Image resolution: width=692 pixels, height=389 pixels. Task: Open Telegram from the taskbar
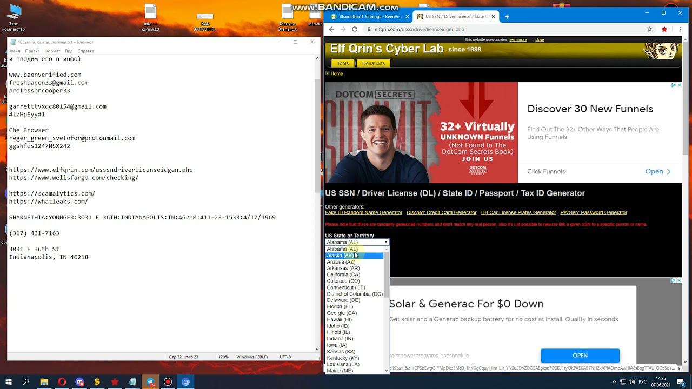(150, 381)
